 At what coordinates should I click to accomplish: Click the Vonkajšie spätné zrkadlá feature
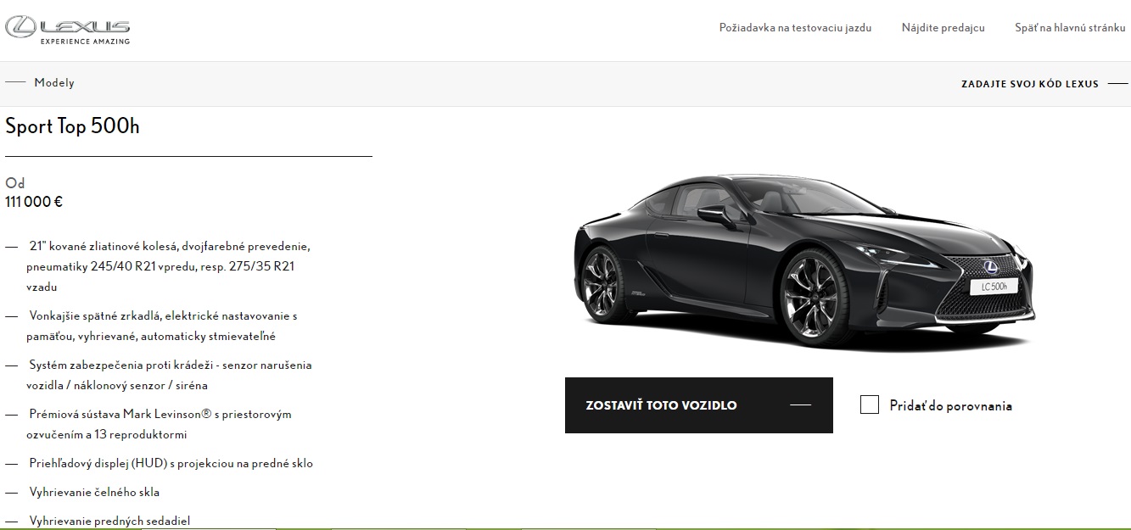click(x=163, y=326)
